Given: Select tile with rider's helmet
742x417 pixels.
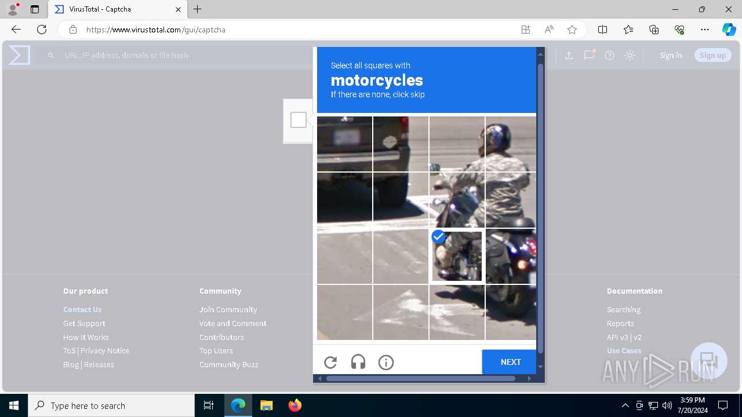Looking at the screenshot, I should click(x=510, y=144).
